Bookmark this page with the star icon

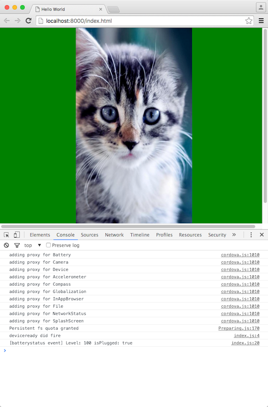(x=249, y=21)
